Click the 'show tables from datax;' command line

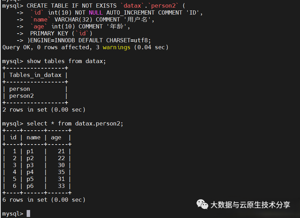point(66,61)
